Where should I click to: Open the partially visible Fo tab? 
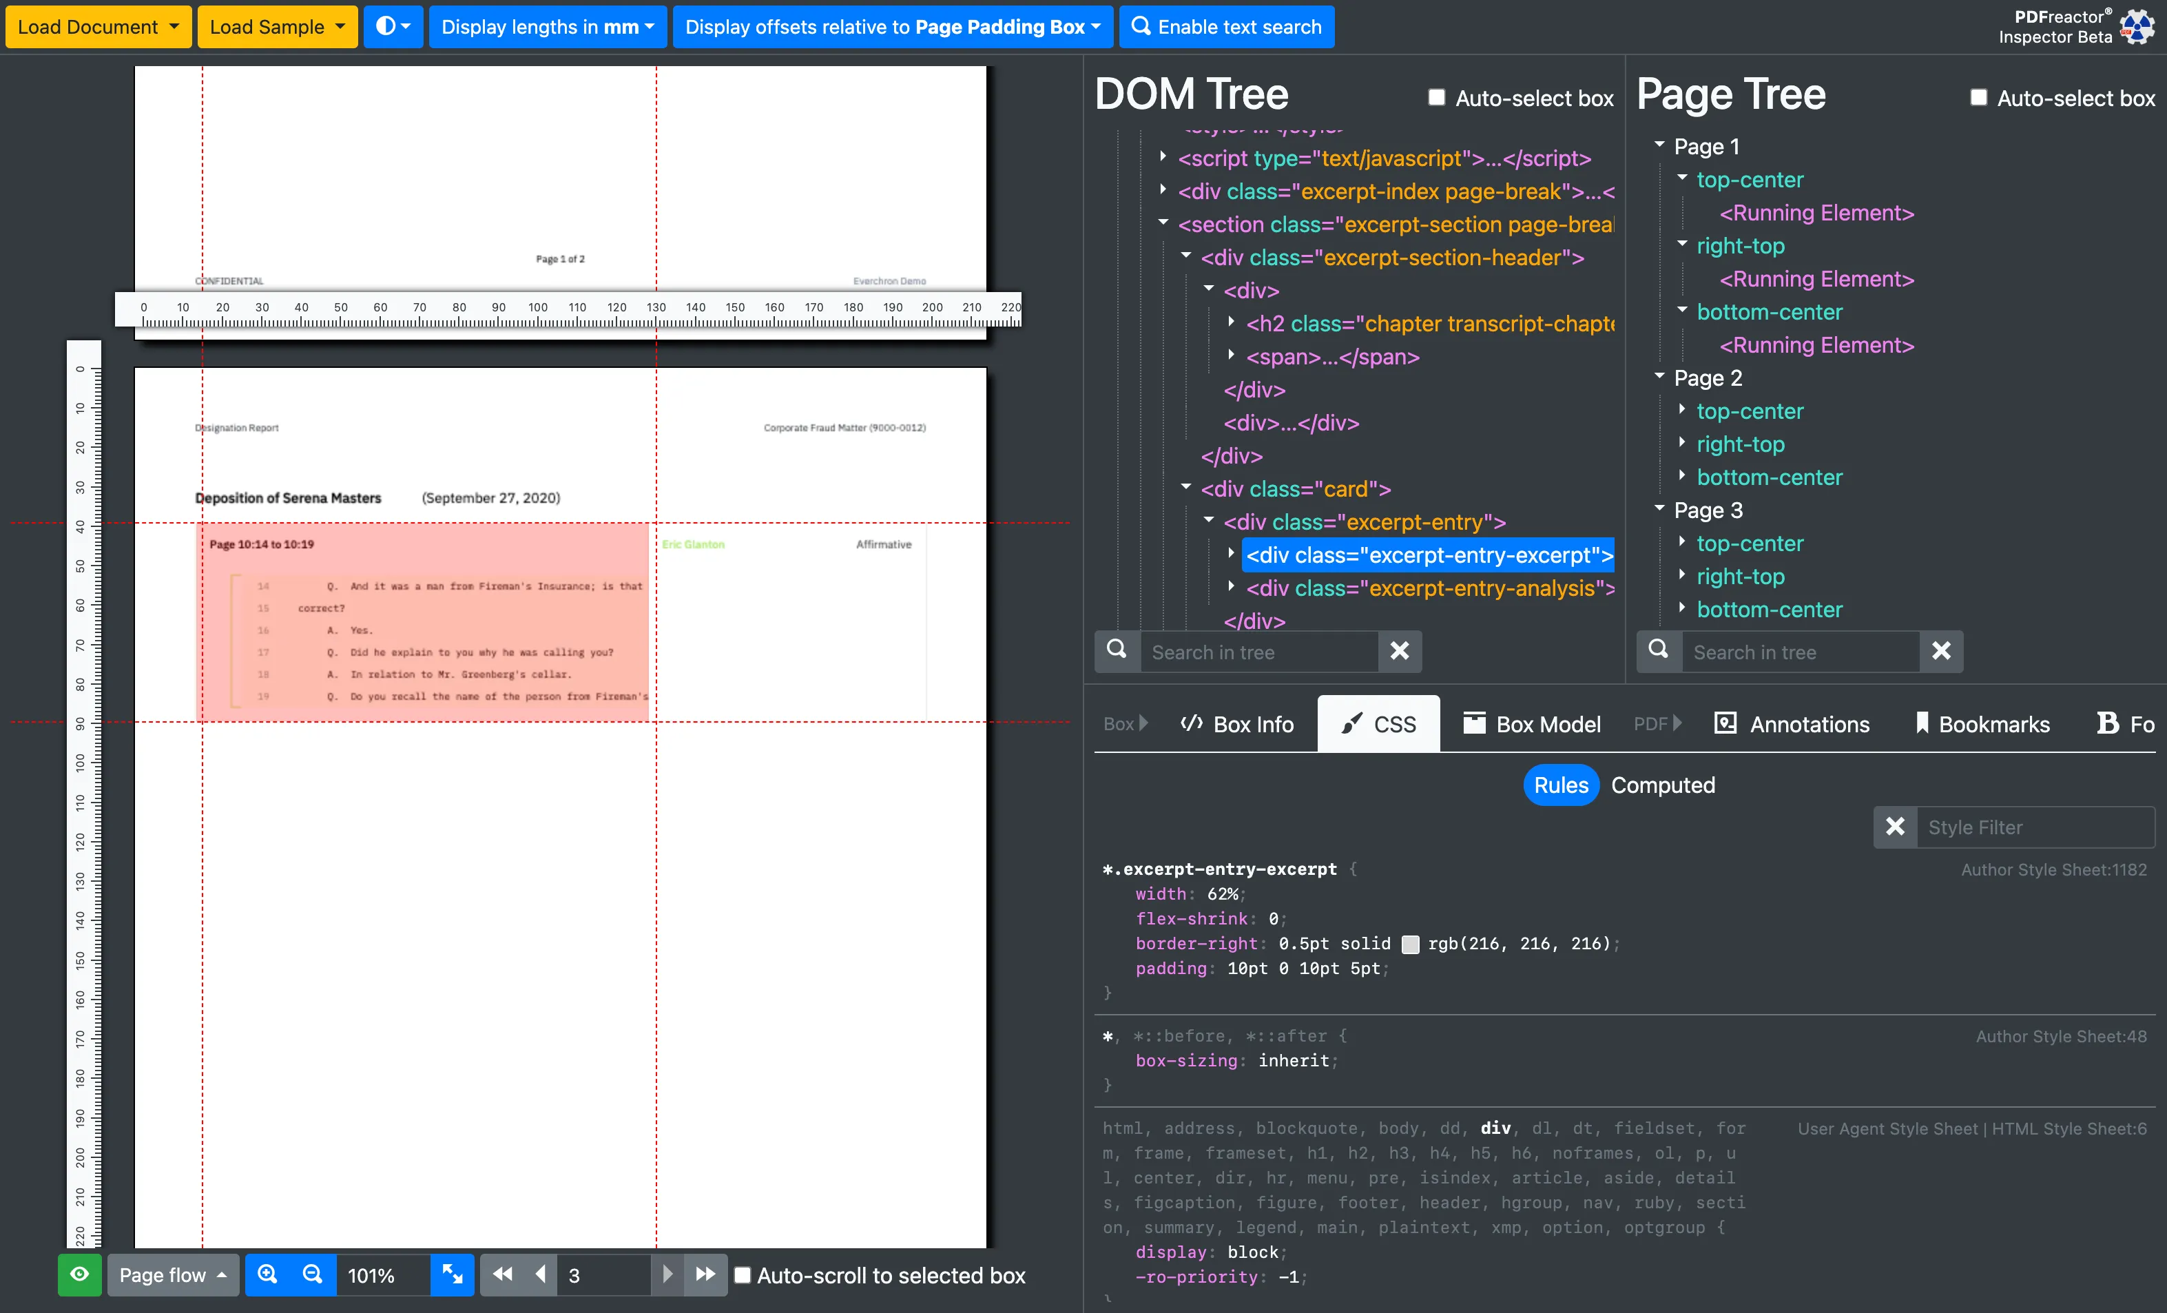tap(2126, 724)
